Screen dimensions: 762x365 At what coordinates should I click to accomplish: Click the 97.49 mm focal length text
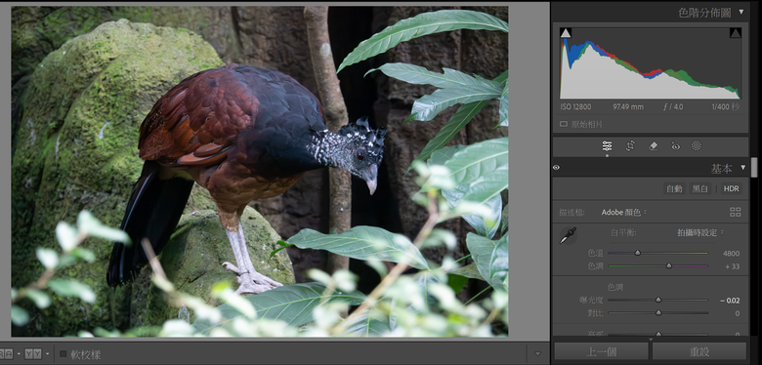pos(628,106)
